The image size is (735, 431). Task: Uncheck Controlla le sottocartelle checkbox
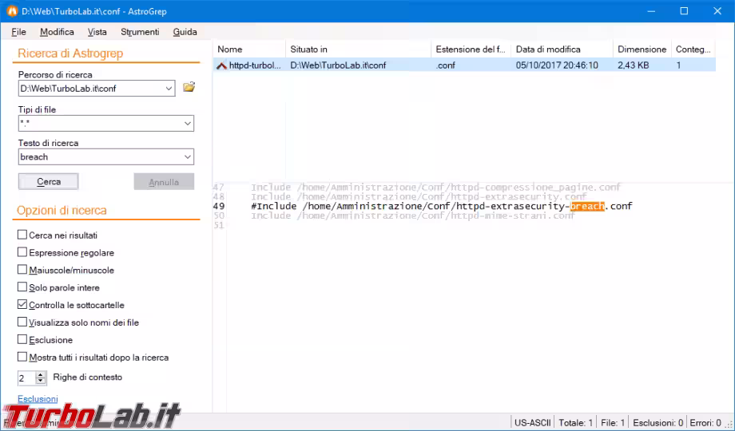click(22, 305)
